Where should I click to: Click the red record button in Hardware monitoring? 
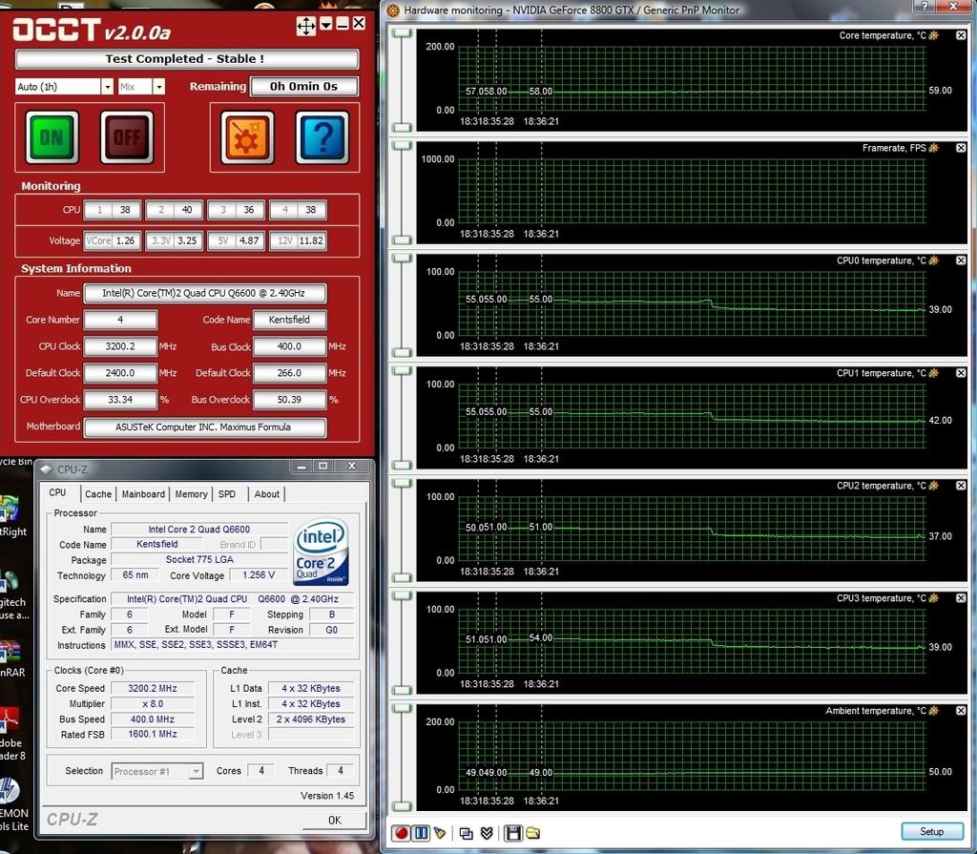click(402, 833)
